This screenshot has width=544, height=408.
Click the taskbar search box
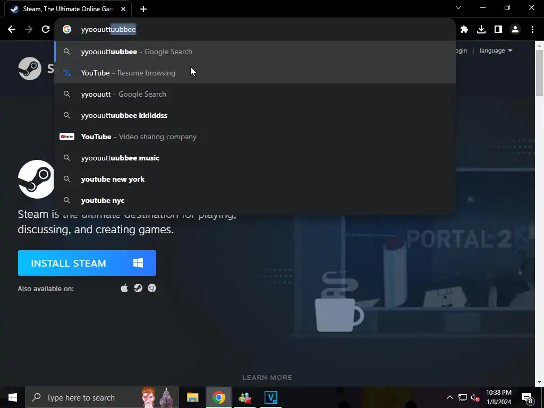102,397
